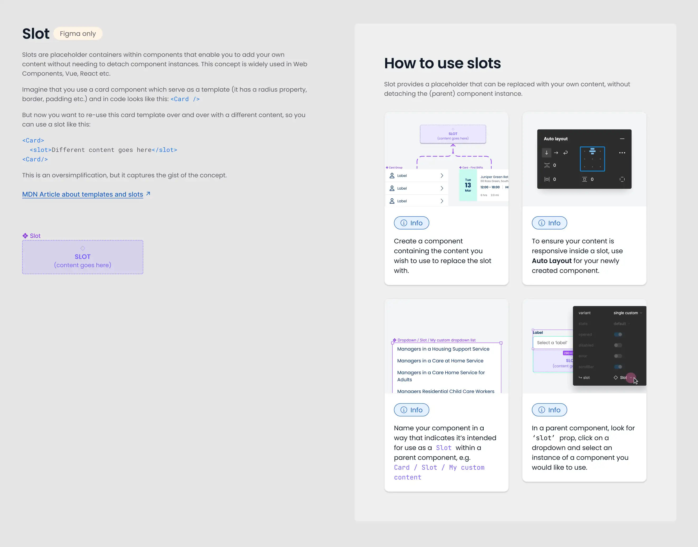698x547 pixels.
Task: Adjust the spacing value stepper set to 0
Action: 554,165
